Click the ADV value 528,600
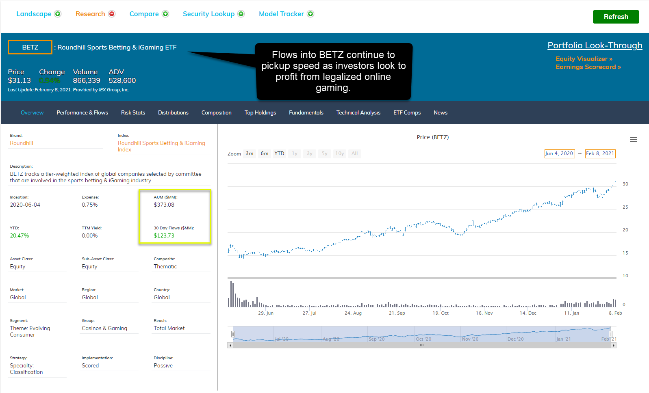This screenshot has height=393, width=649. 122,81
